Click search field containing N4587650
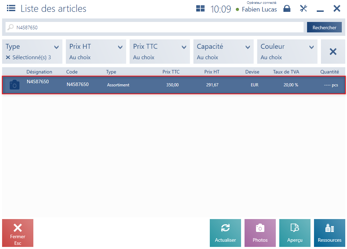Image resolution: width=347 pixels, height=249 pixels. [155, 27]
